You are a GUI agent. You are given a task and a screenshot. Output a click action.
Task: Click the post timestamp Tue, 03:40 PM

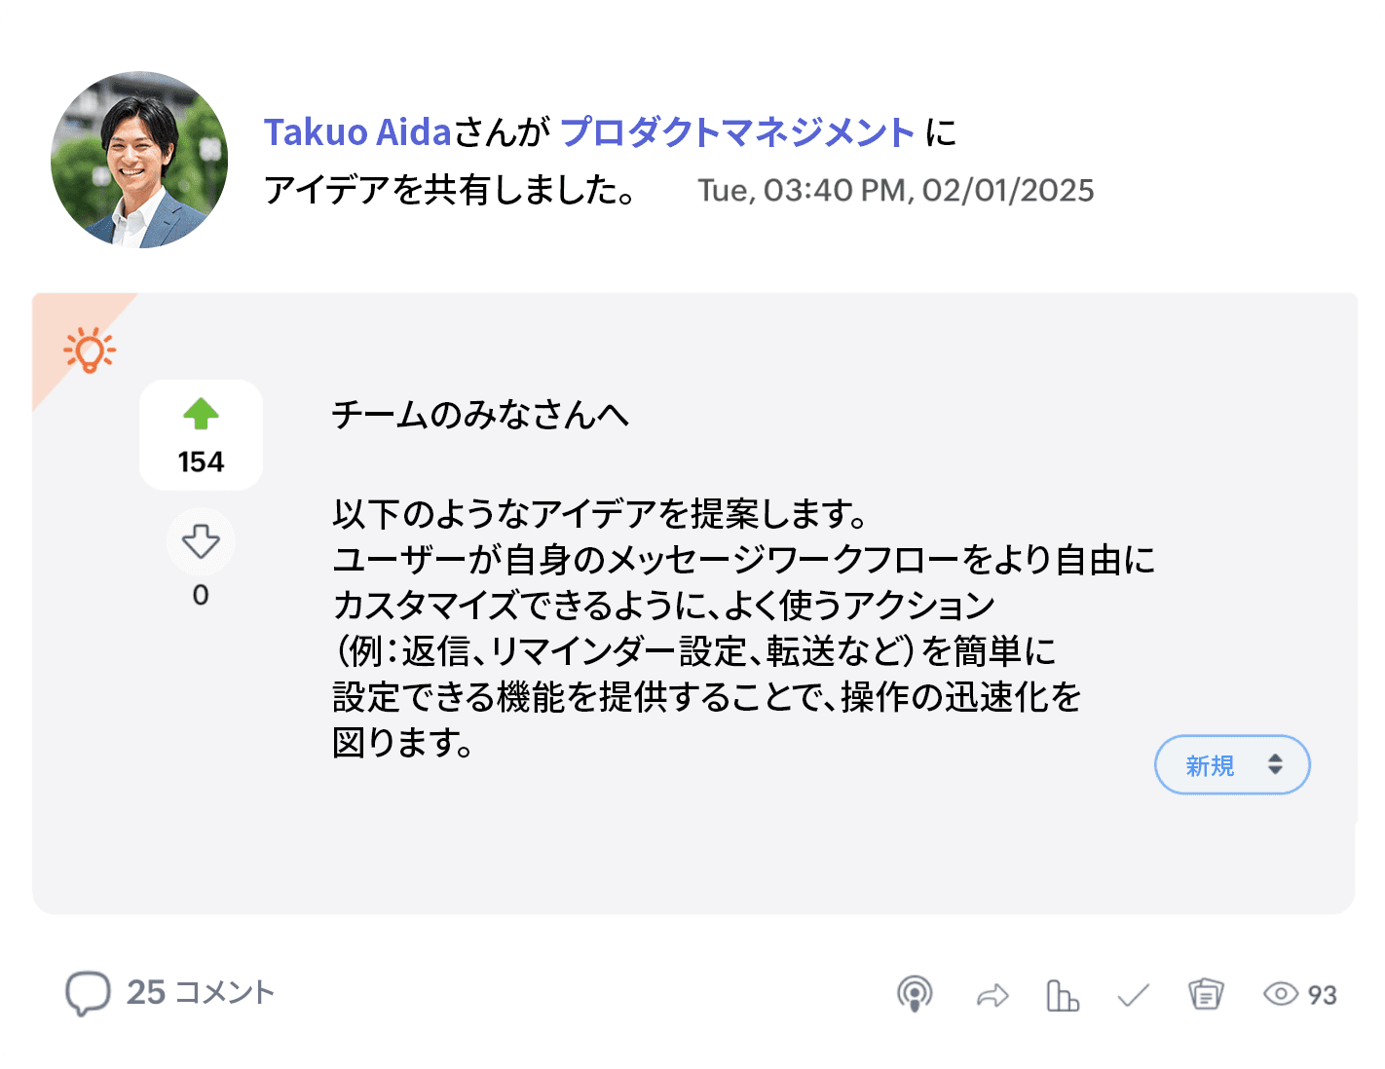click(895, 191)
